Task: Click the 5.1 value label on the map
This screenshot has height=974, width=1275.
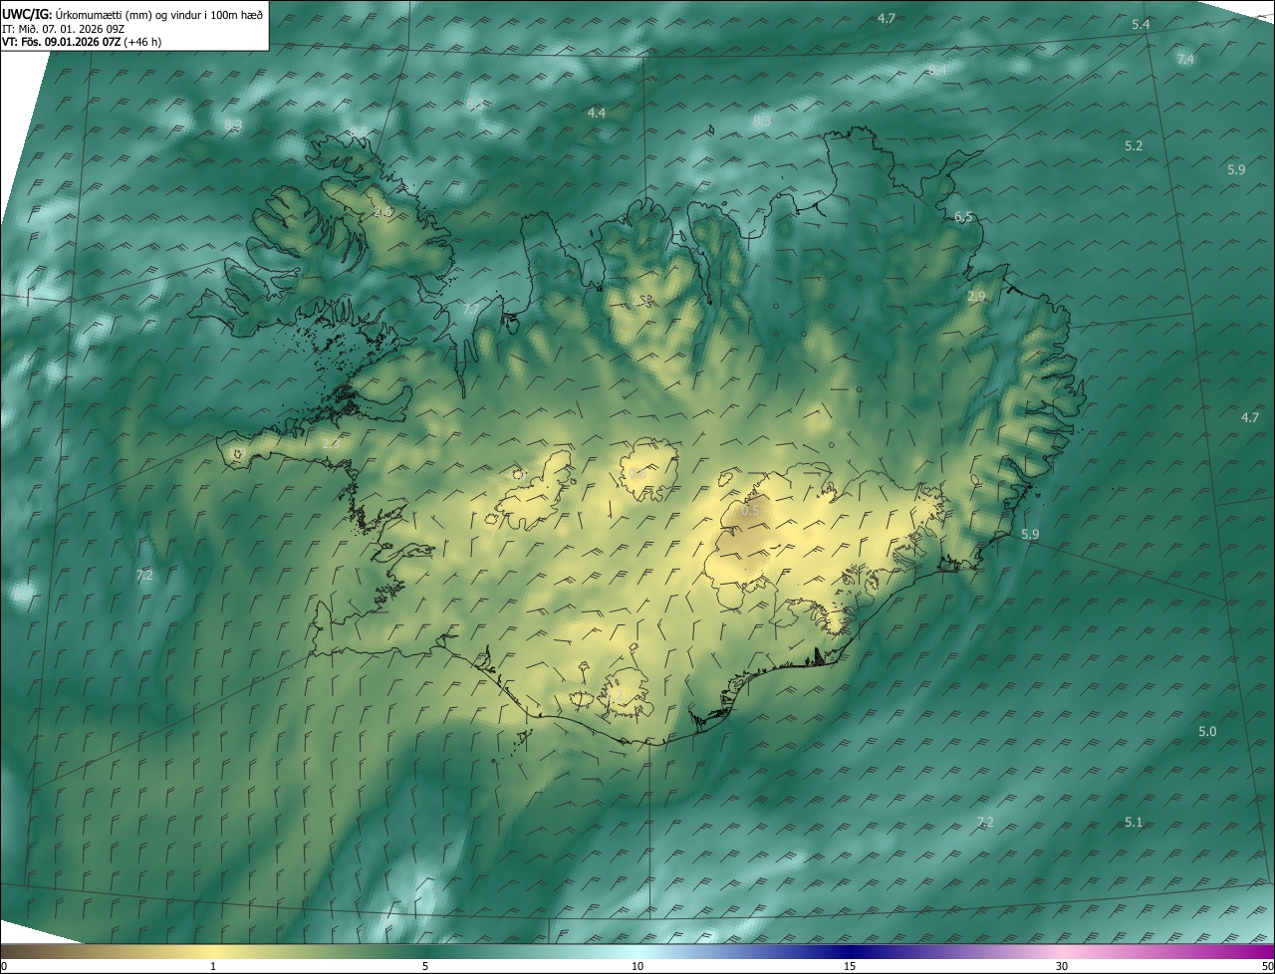Action: click(1134, 822)
